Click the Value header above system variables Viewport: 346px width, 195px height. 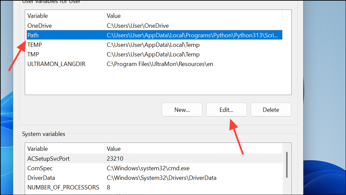pos(114,148)
